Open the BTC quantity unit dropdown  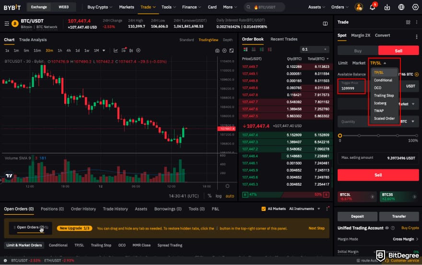407,121
